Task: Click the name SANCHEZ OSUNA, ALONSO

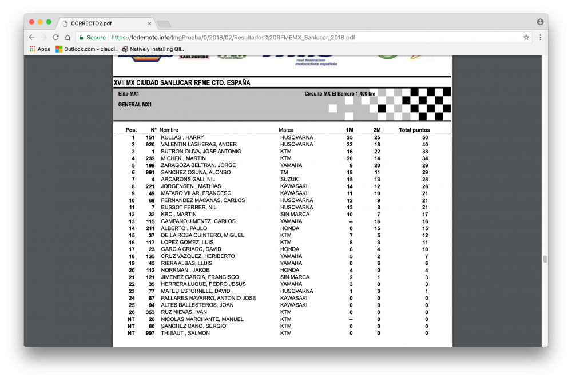Action: click(x=196, y=172)
